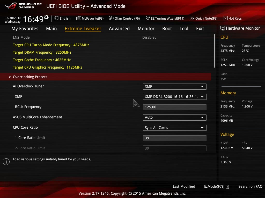
Task: Click the Hot Keys question mark icon
Action: tap(225, 18)
